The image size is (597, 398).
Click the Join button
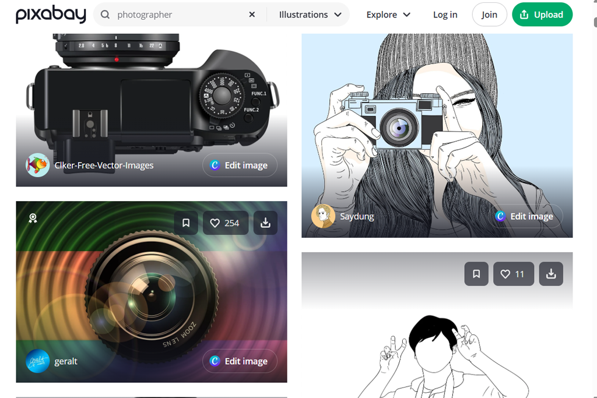point(489,15)
